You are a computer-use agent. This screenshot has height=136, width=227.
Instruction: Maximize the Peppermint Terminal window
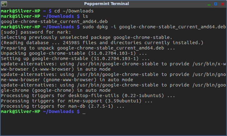(x=215, y=4)
